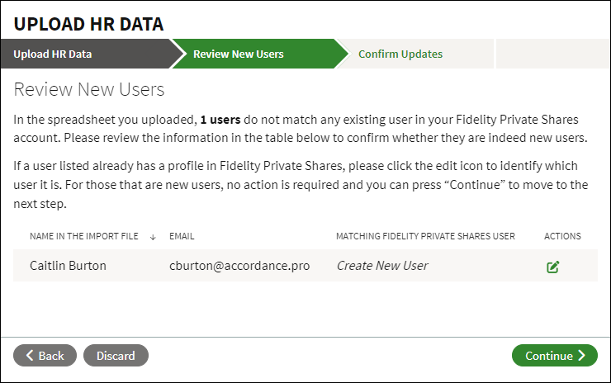The height and width of the screenshot is (383, 611).
Task: Click the bold "1 users" text
Action: [220, 120]
